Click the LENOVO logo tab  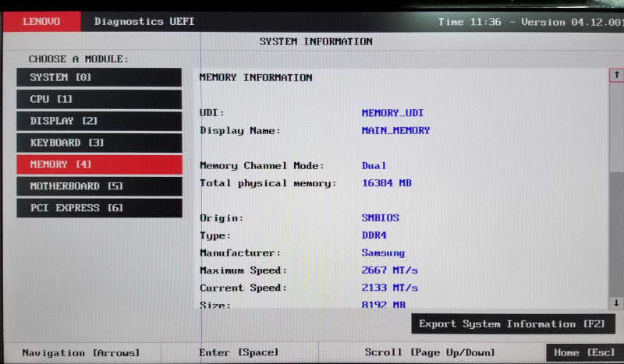pyautogui.click(x=41, y=22)
